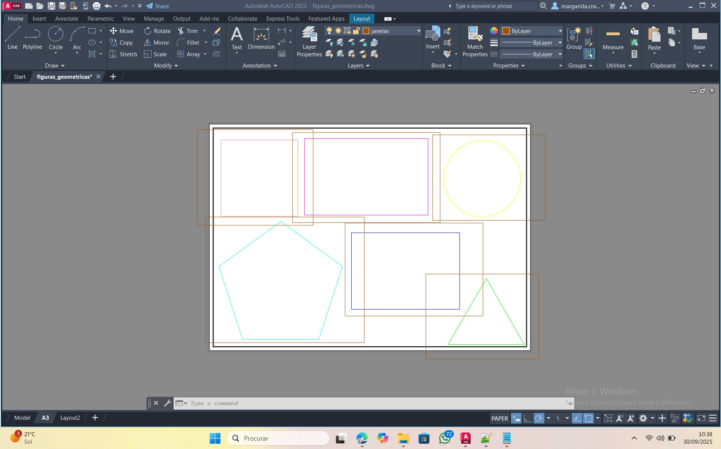Click the Share button

157,6
